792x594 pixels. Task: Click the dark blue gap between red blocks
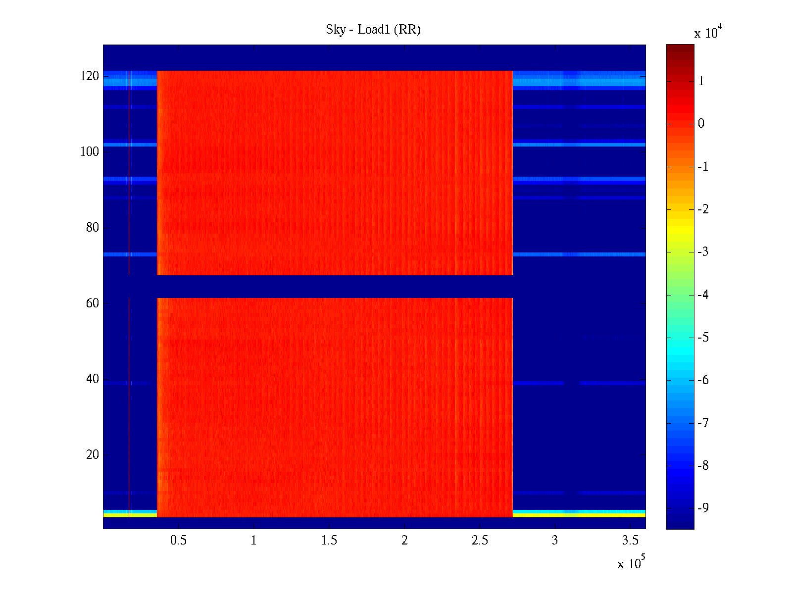tap(335, 286)
